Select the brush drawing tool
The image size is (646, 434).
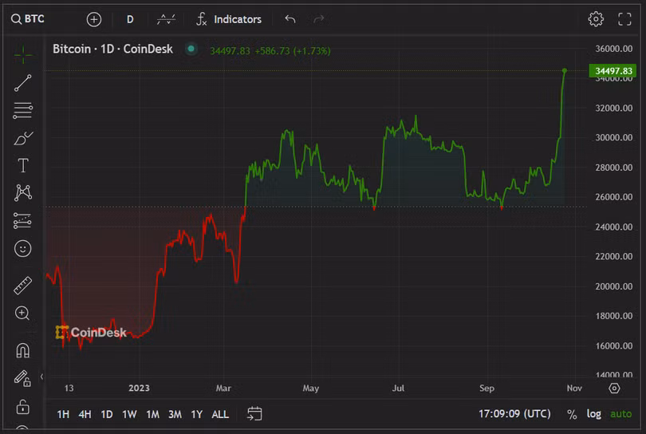tap(23, 138)
